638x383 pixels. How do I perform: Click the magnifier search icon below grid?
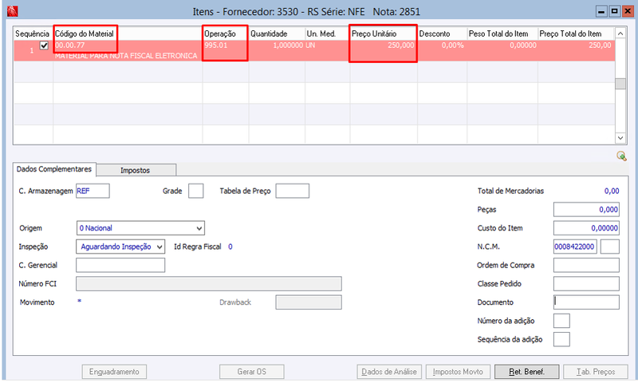pos(621,156)
